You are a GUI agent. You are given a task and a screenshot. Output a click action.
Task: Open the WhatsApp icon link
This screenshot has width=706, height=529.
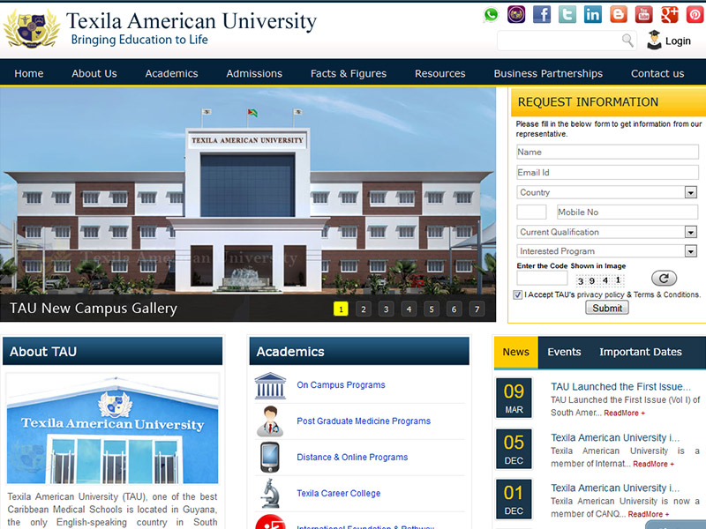click(x=491, y=14)
